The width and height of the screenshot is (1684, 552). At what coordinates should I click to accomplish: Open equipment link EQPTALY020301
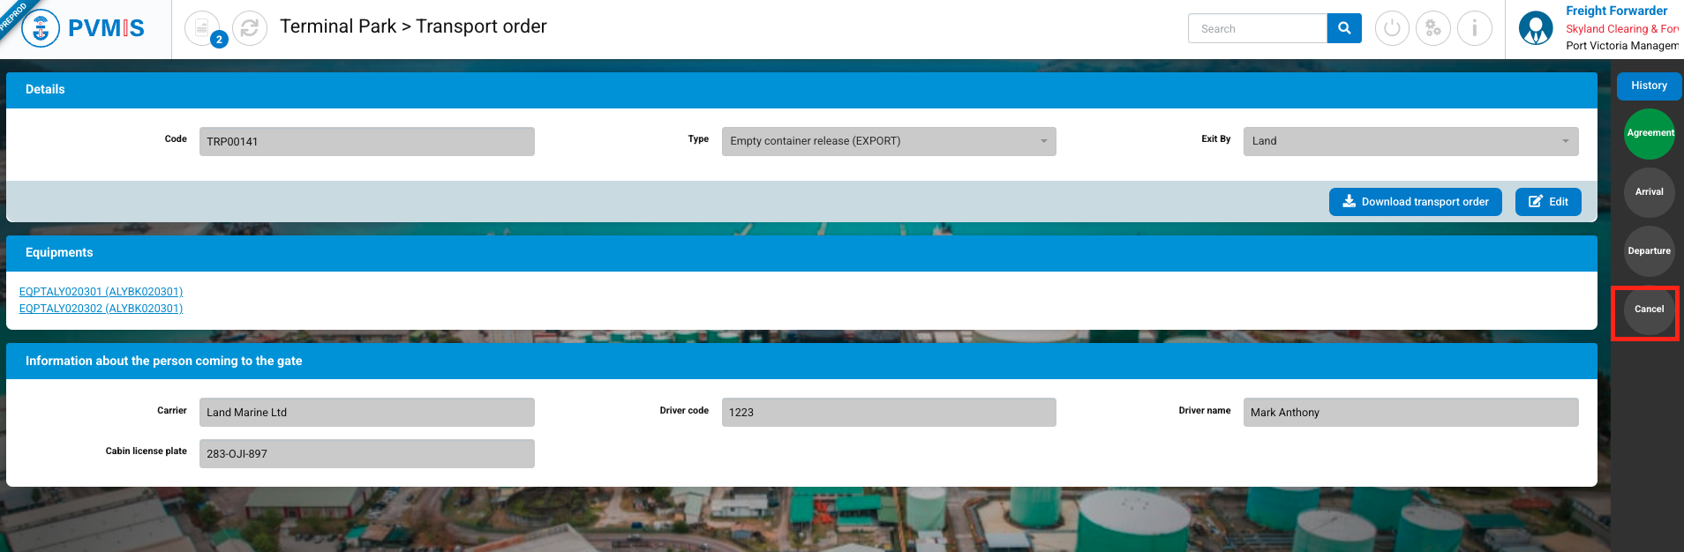pyautogui.click(x=101, y=292)
